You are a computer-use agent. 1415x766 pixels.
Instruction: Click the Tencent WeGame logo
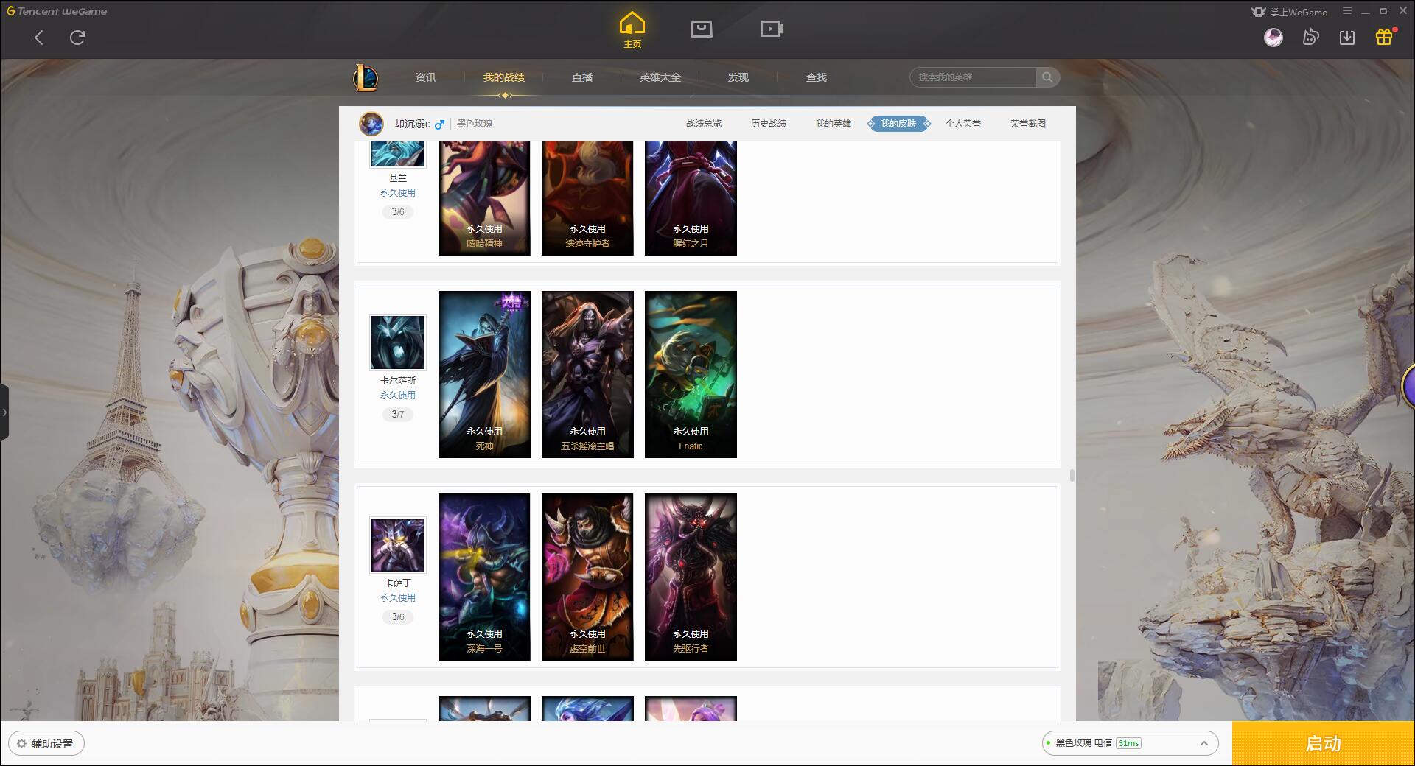[x=57, y=11]
